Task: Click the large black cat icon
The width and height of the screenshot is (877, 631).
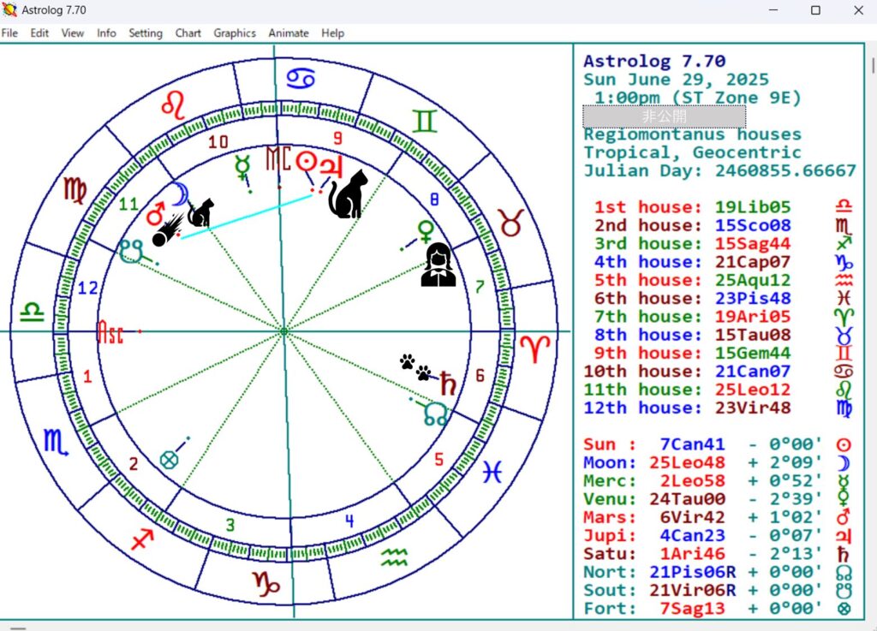Action: click(348, 193)
